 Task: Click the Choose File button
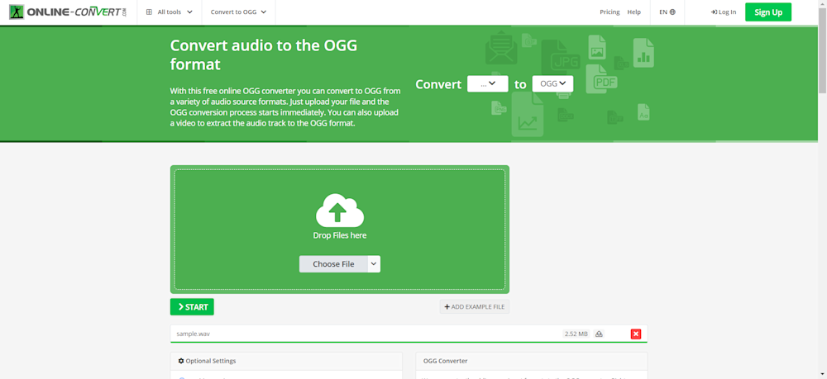pos(333,264)
